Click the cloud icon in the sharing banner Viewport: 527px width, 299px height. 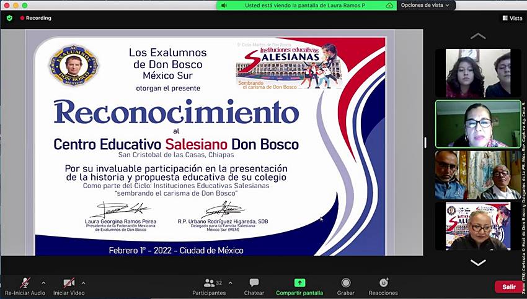click(x=389, y=5)
